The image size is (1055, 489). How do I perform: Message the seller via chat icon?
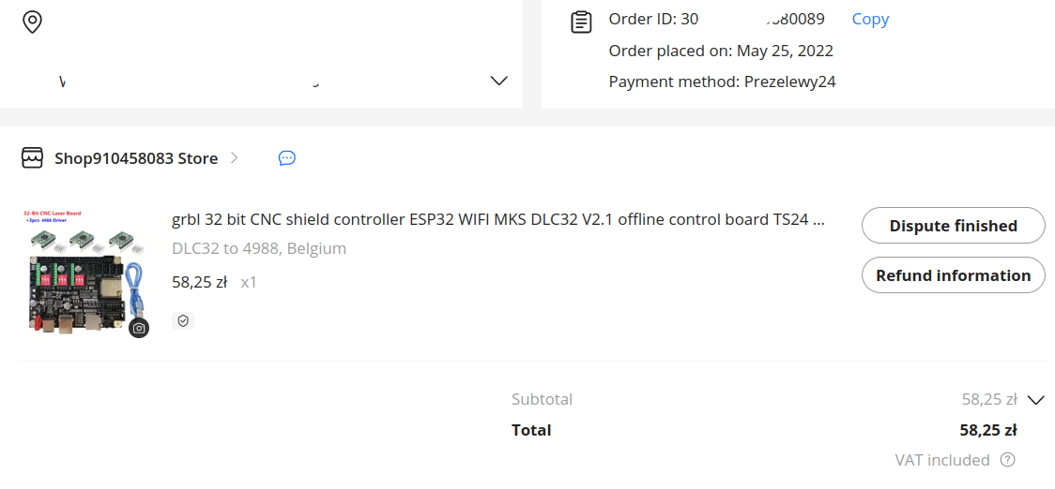pyautogui.click(x=286, y=158)
